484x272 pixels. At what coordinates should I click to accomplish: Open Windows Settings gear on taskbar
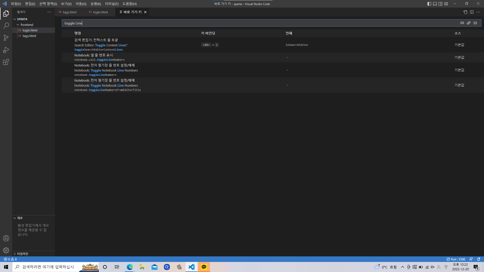pos(179,267)
